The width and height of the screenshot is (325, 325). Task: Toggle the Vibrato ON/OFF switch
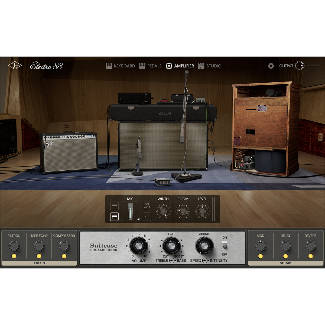225,245
